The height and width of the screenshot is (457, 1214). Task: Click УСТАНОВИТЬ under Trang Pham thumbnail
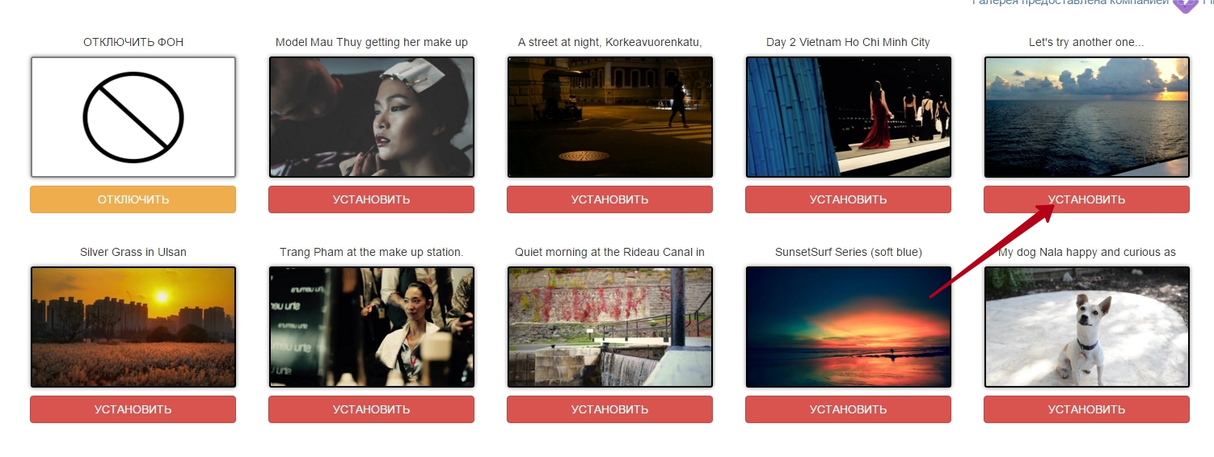point(372,409)
